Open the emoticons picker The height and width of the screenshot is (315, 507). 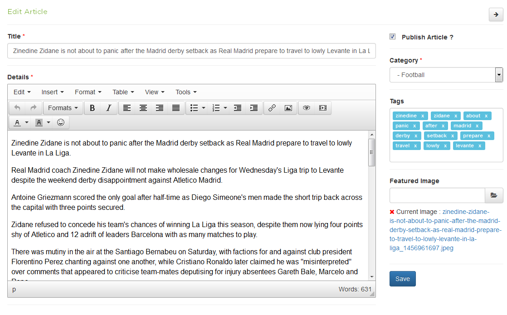[x=60, y=122]
